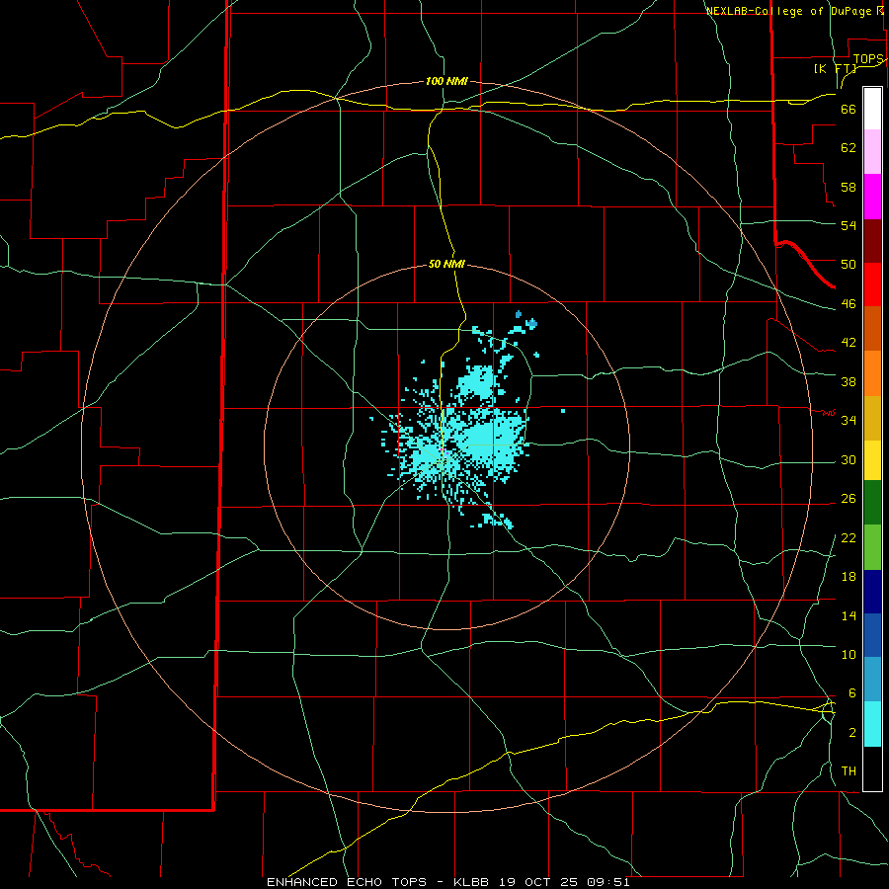Click the 58 scale label
This screenshot has width=889, height=889.
(x=849, y=187)
